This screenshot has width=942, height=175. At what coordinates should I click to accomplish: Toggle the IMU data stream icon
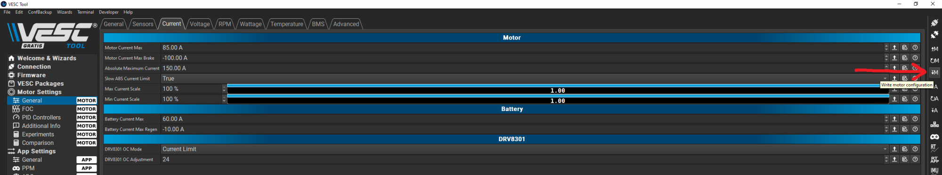point(934,171)
